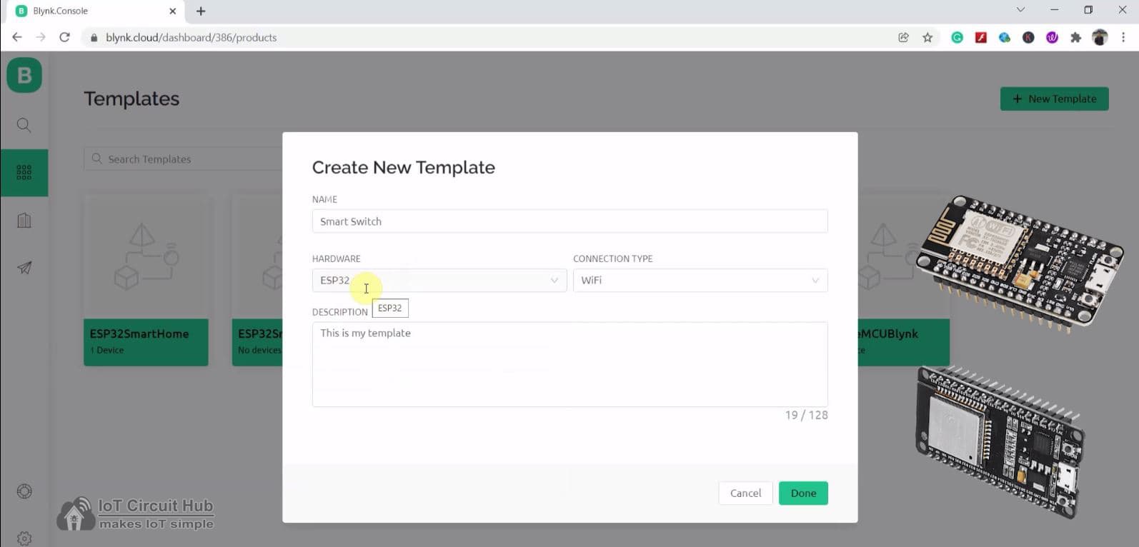The image size is (1139, 547).
Task: Click the Blynk logo in sidebar
Action: 24,75
